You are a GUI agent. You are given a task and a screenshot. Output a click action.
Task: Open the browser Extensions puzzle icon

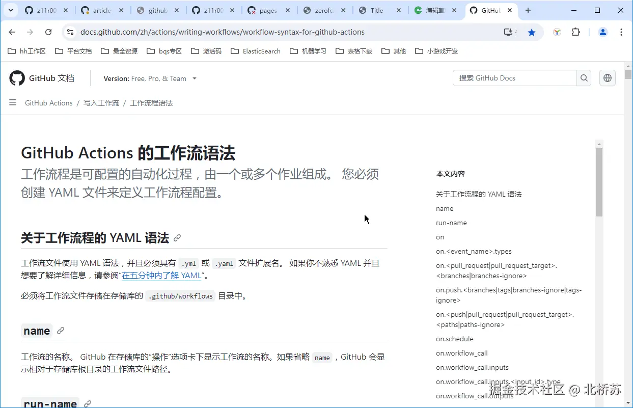point(575,32)
